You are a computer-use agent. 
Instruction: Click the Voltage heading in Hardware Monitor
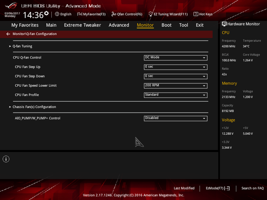pos(228,120)
